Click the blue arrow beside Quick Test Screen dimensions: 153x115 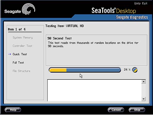10,54
